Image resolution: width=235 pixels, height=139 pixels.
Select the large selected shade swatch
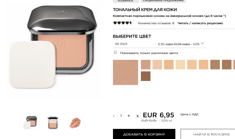tap(126, 72)
